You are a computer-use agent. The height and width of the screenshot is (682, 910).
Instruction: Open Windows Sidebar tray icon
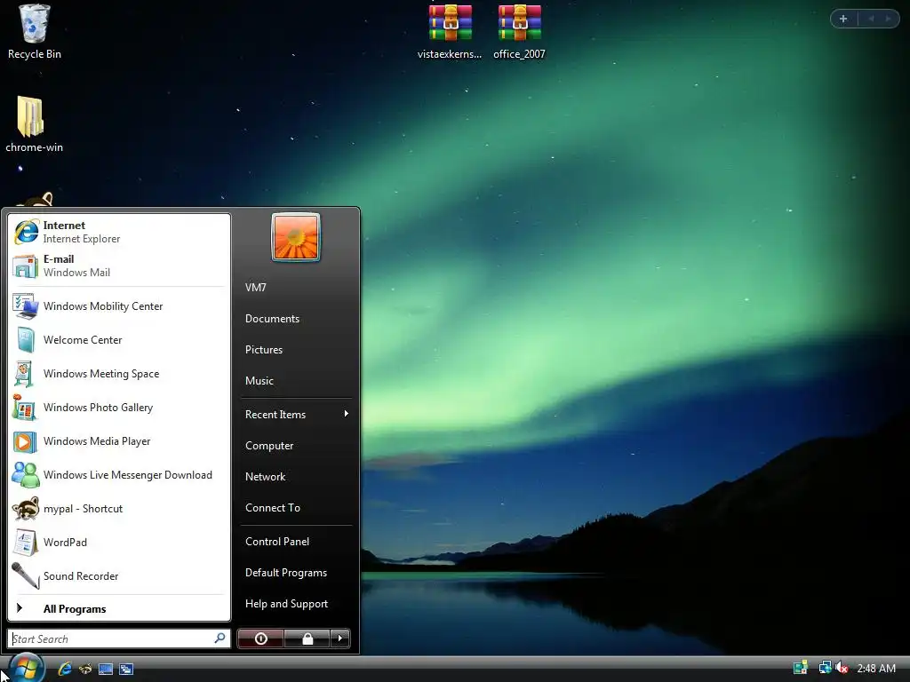pyautogui.click(x=801, y=668)
